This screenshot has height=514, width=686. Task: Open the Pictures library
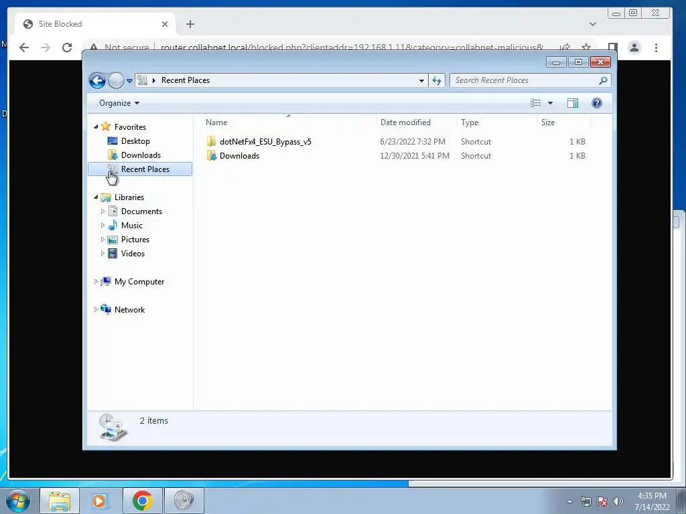click(135, 240)
